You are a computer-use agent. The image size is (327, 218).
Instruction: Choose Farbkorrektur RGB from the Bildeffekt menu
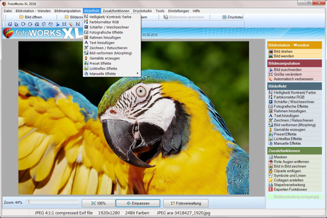coord(112,22)
